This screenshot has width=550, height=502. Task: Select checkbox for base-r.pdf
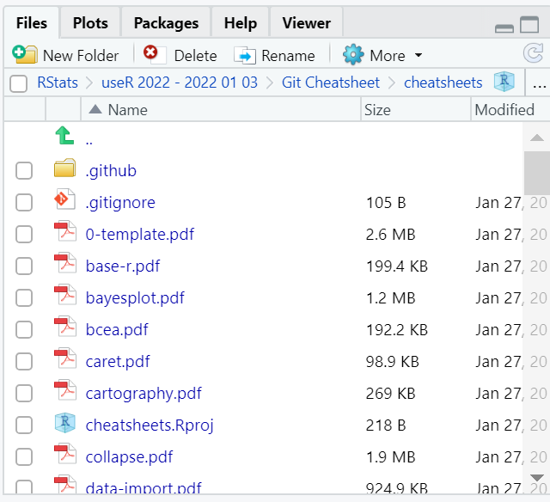[24, 266]
